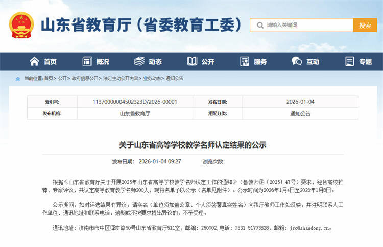
Task: Click the breadcrumb location icon by 当前位置
Action: click(x=19, y=78)
